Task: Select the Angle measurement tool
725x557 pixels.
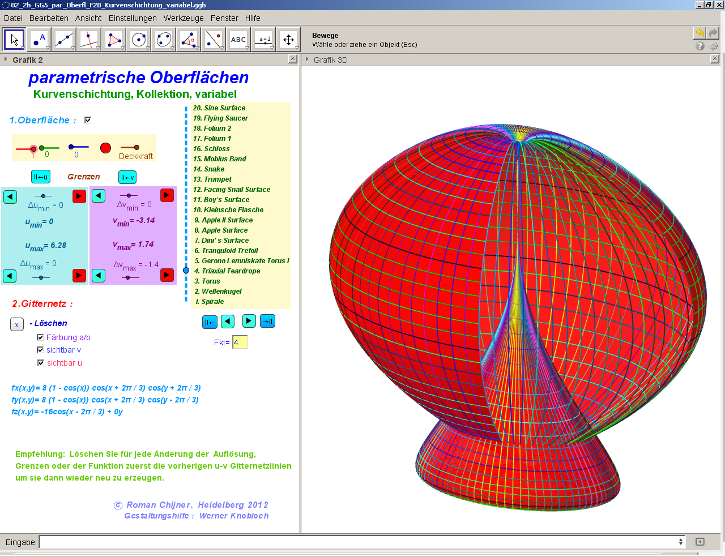Action: point(189,40)
